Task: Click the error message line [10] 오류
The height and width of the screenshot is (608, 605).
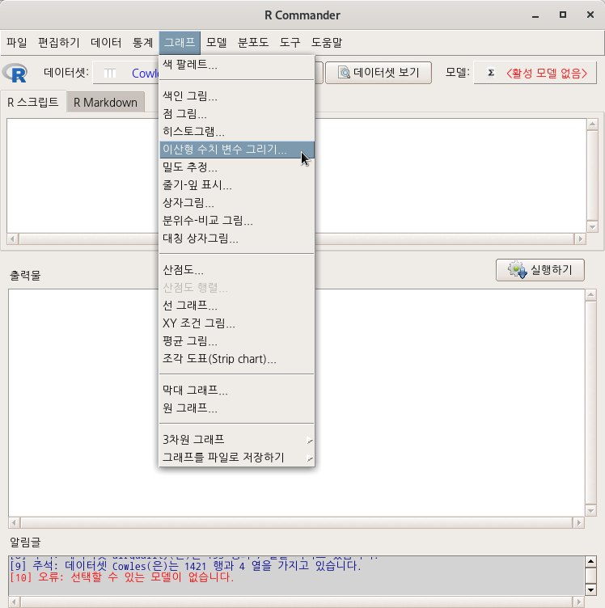Action: (x=122, y=577)
